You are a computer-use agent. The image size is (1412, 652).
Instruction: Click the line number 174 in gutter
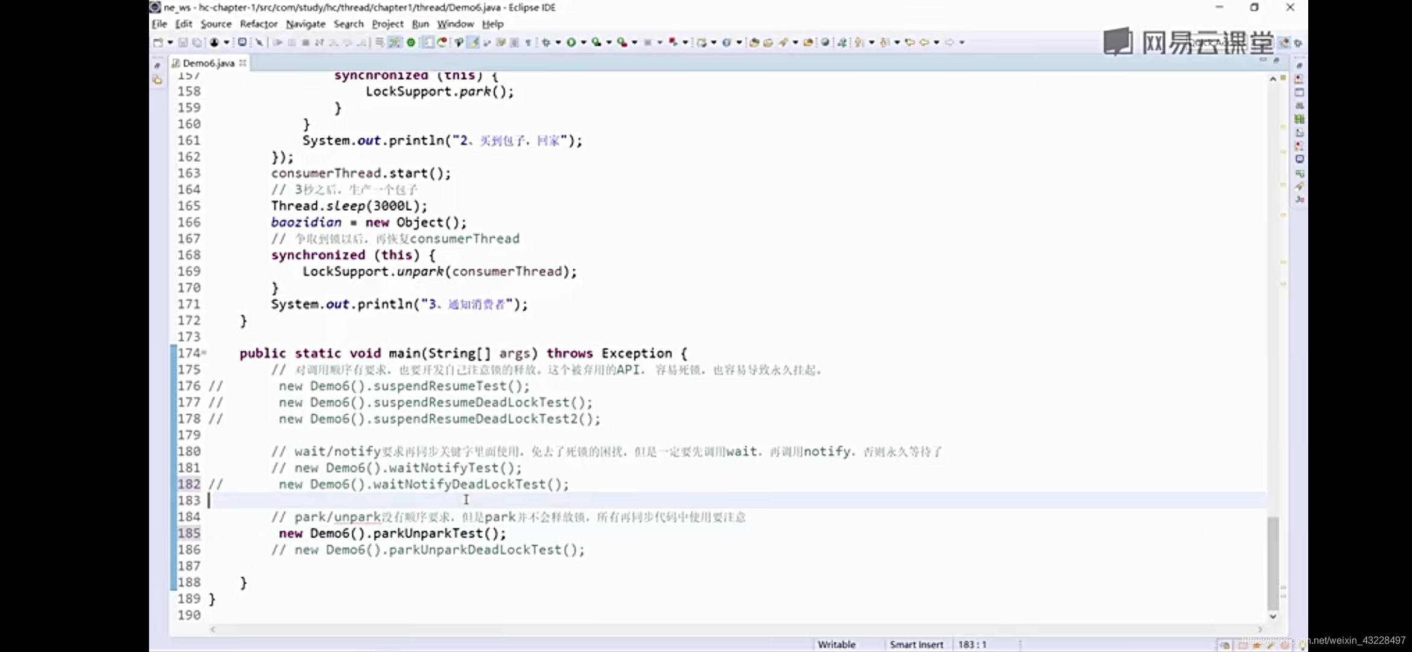pos(189,353)
